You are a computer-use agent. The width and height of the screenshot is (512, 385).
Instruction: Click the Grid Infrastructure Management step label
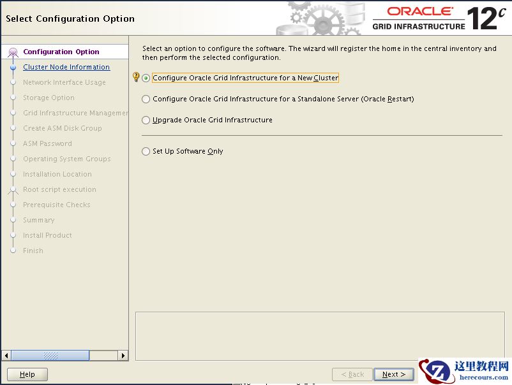point(75,113)
